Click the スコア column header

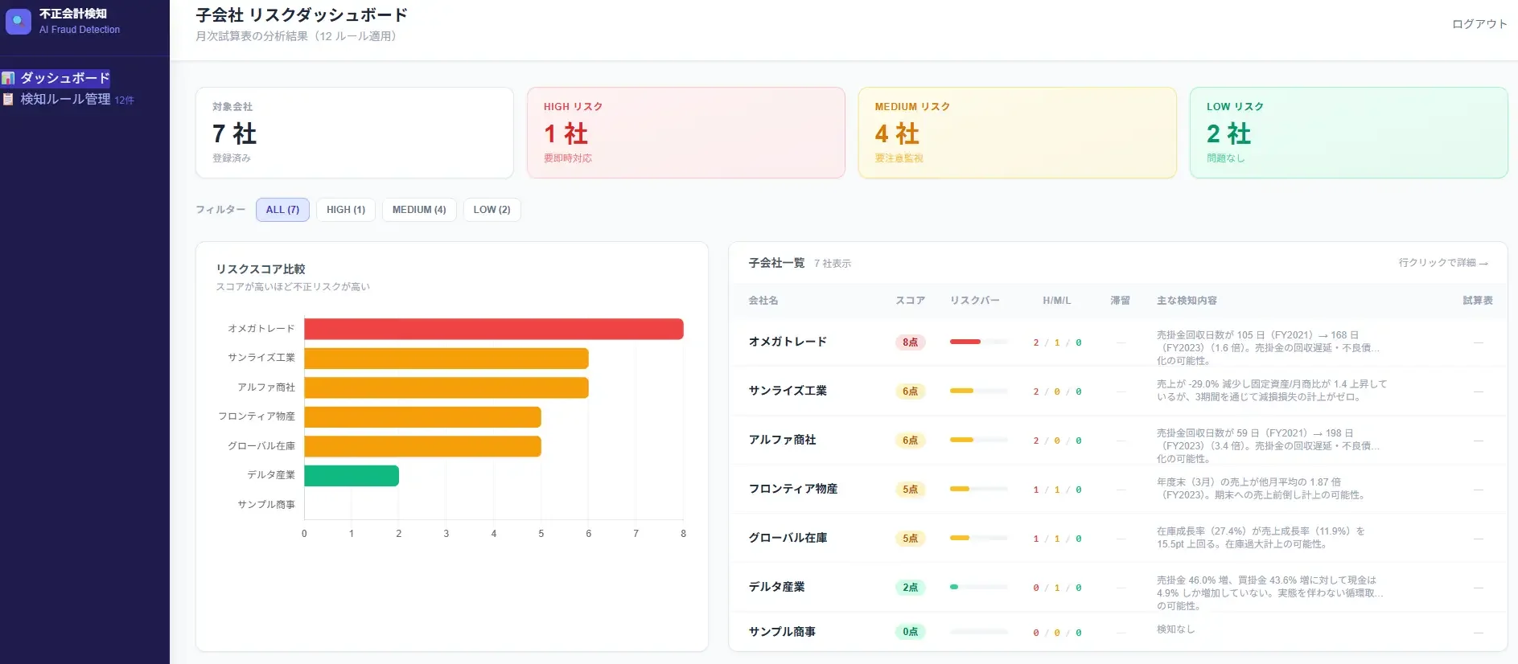click(910, 301)
